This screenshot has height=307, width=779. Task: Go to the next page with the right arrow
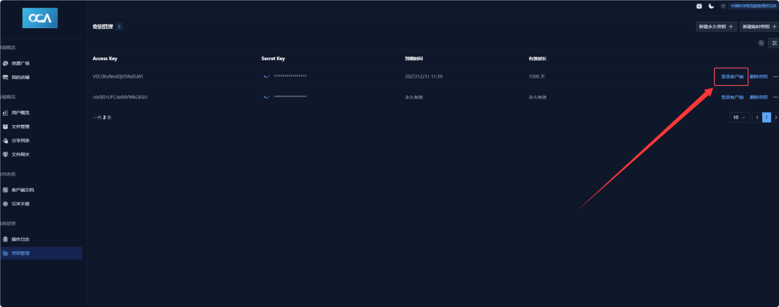775,118
